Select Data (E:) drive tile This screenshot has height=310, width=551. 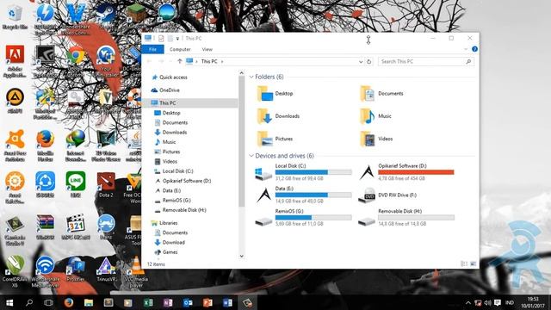coord(303,195)
